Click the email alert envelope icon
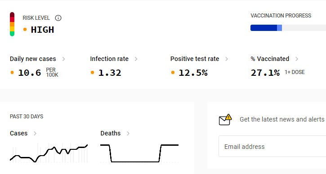 point(225,120)
